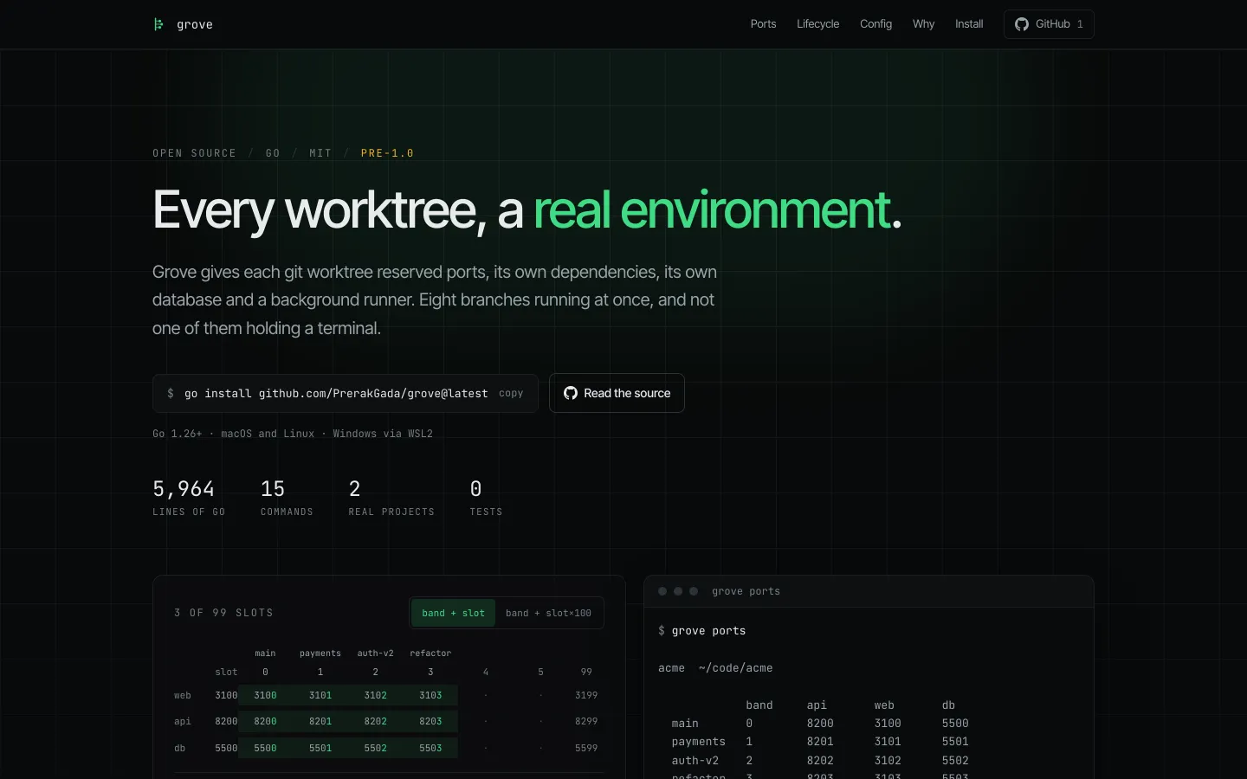Click the 3199 cell in the web row
This screenshot has width=1247, height=779.
coord(586,695)
